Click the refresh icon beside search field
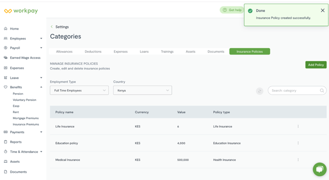Viewport: 329px width, 180px height. coord(260,91)
